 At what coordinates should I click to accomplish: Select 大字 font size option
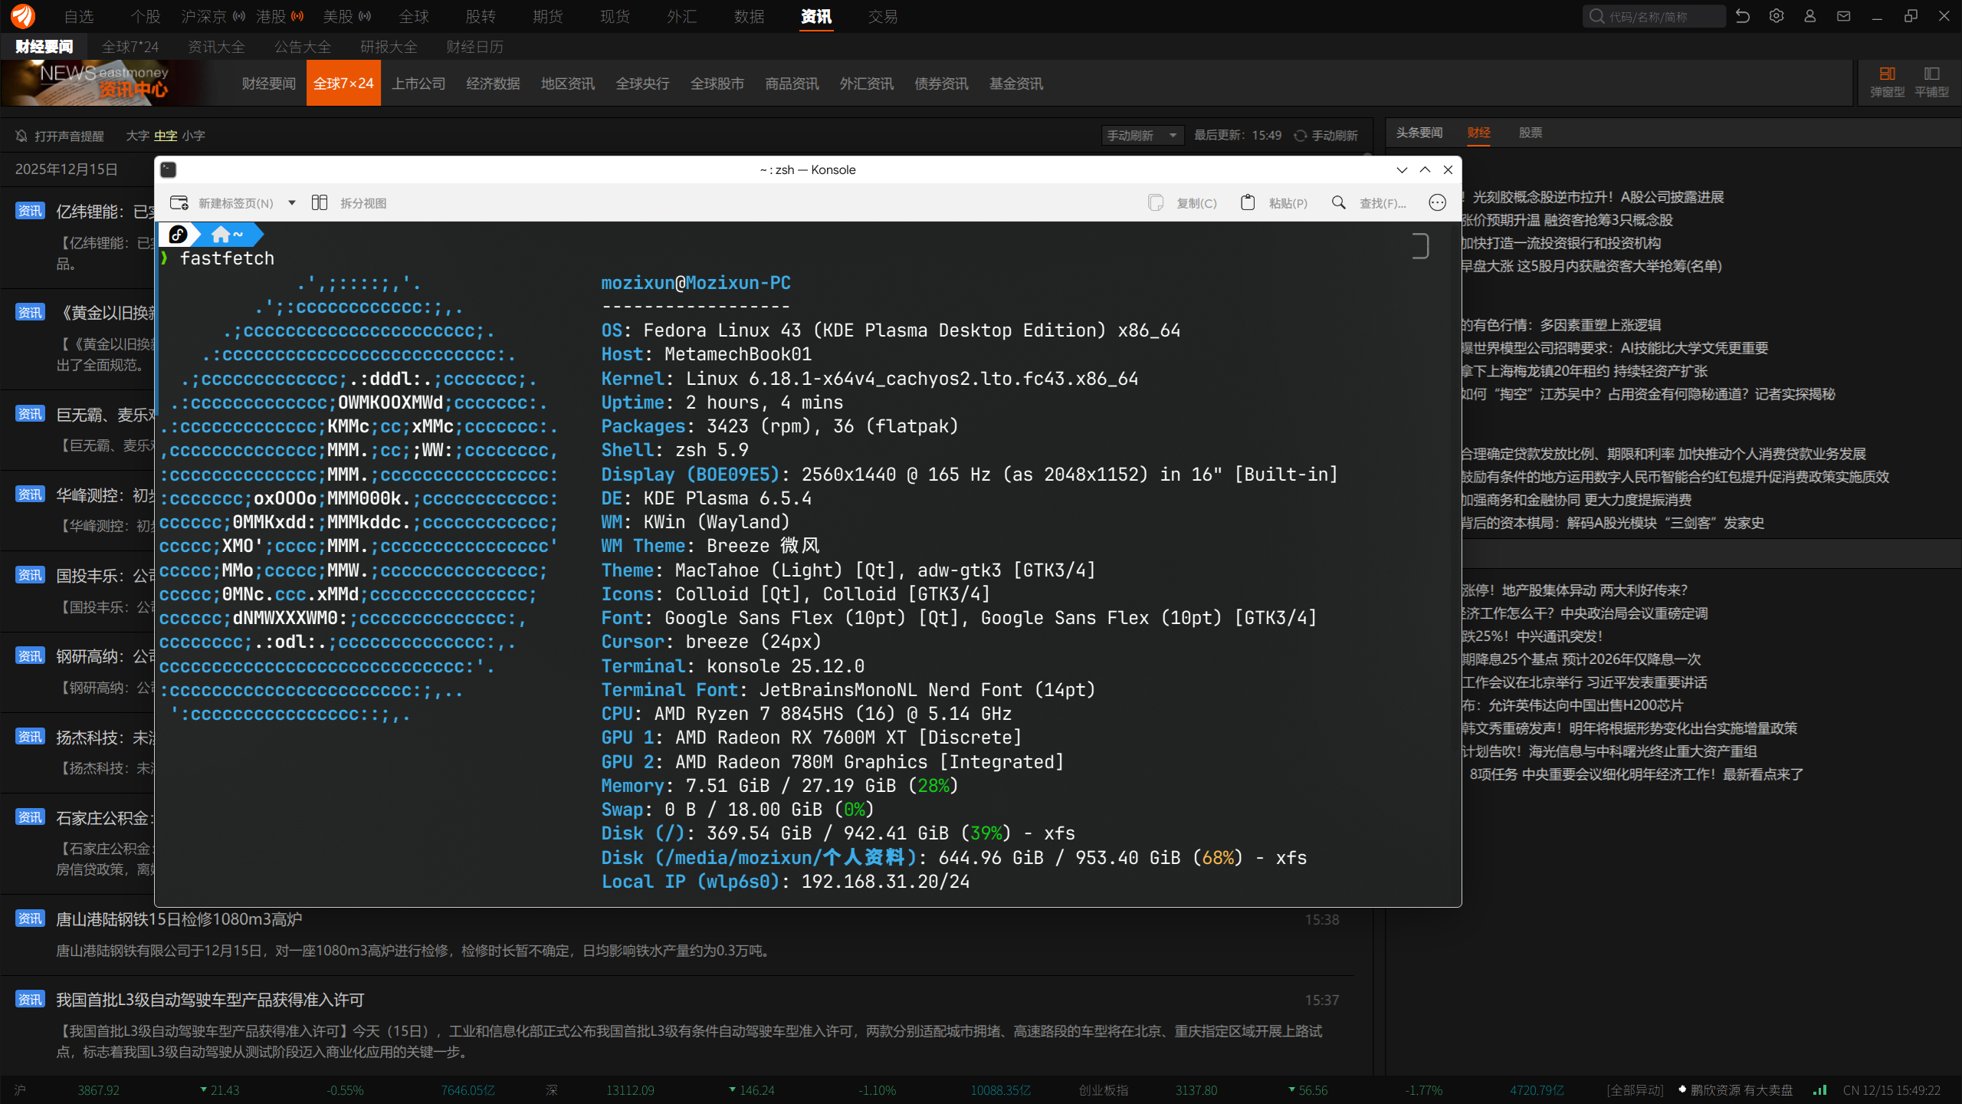[x=137, y=136]
